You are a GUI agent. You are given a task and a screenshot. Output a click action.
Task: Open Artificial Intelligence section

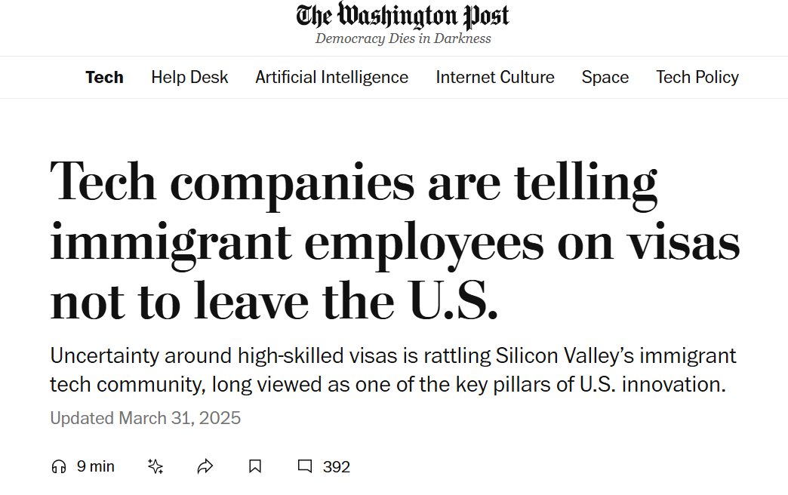(x=331, y=78)
